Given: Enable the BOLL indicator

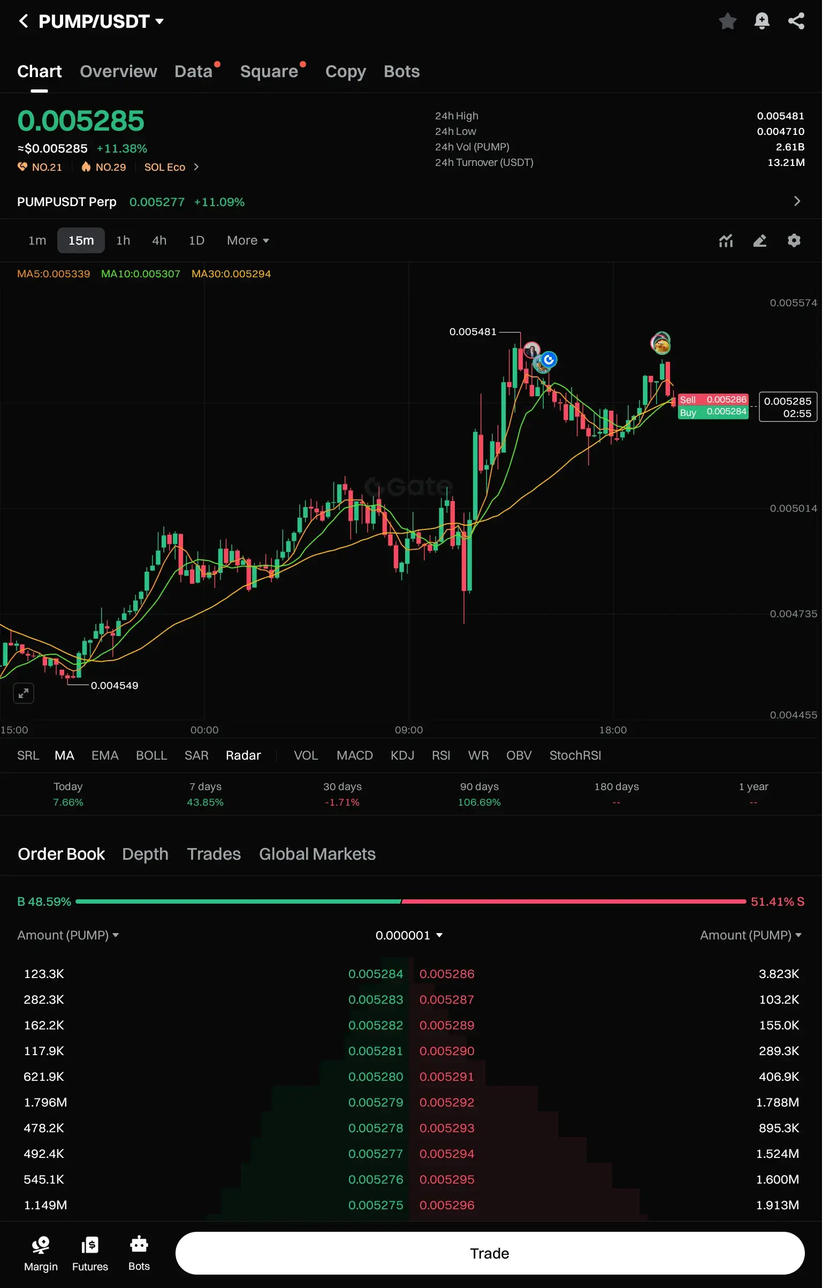Looking at the screenshot, I should tap(151, 755).
